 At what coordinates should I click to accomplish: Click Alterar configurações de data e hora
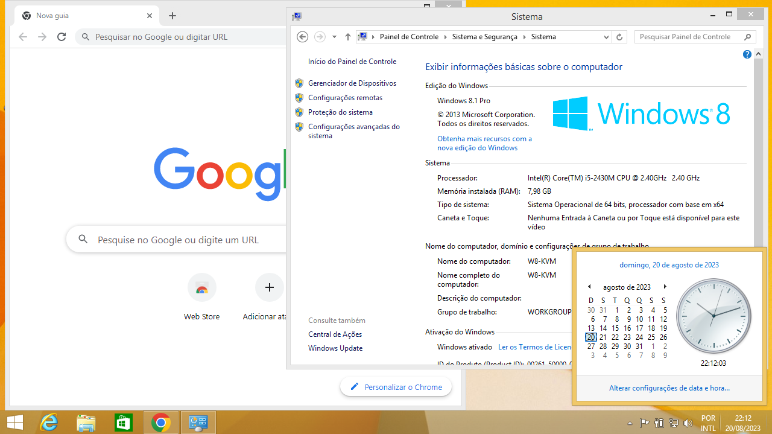tap(669, 388)
